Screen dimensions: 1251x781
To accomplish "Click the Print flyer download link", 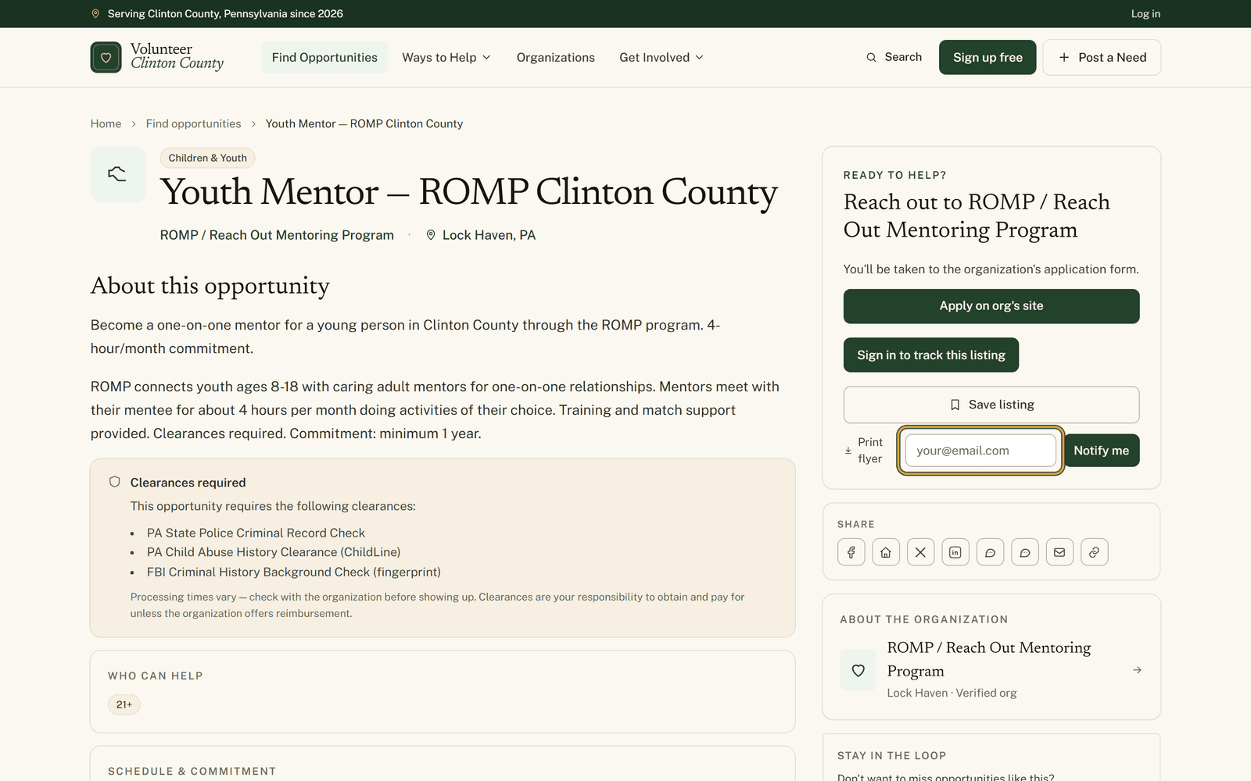I will (x=863, y=450).
